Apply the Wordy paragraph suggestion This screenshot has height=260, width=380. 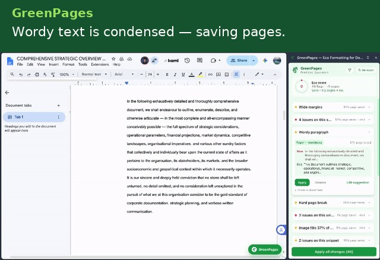point(302,182)
